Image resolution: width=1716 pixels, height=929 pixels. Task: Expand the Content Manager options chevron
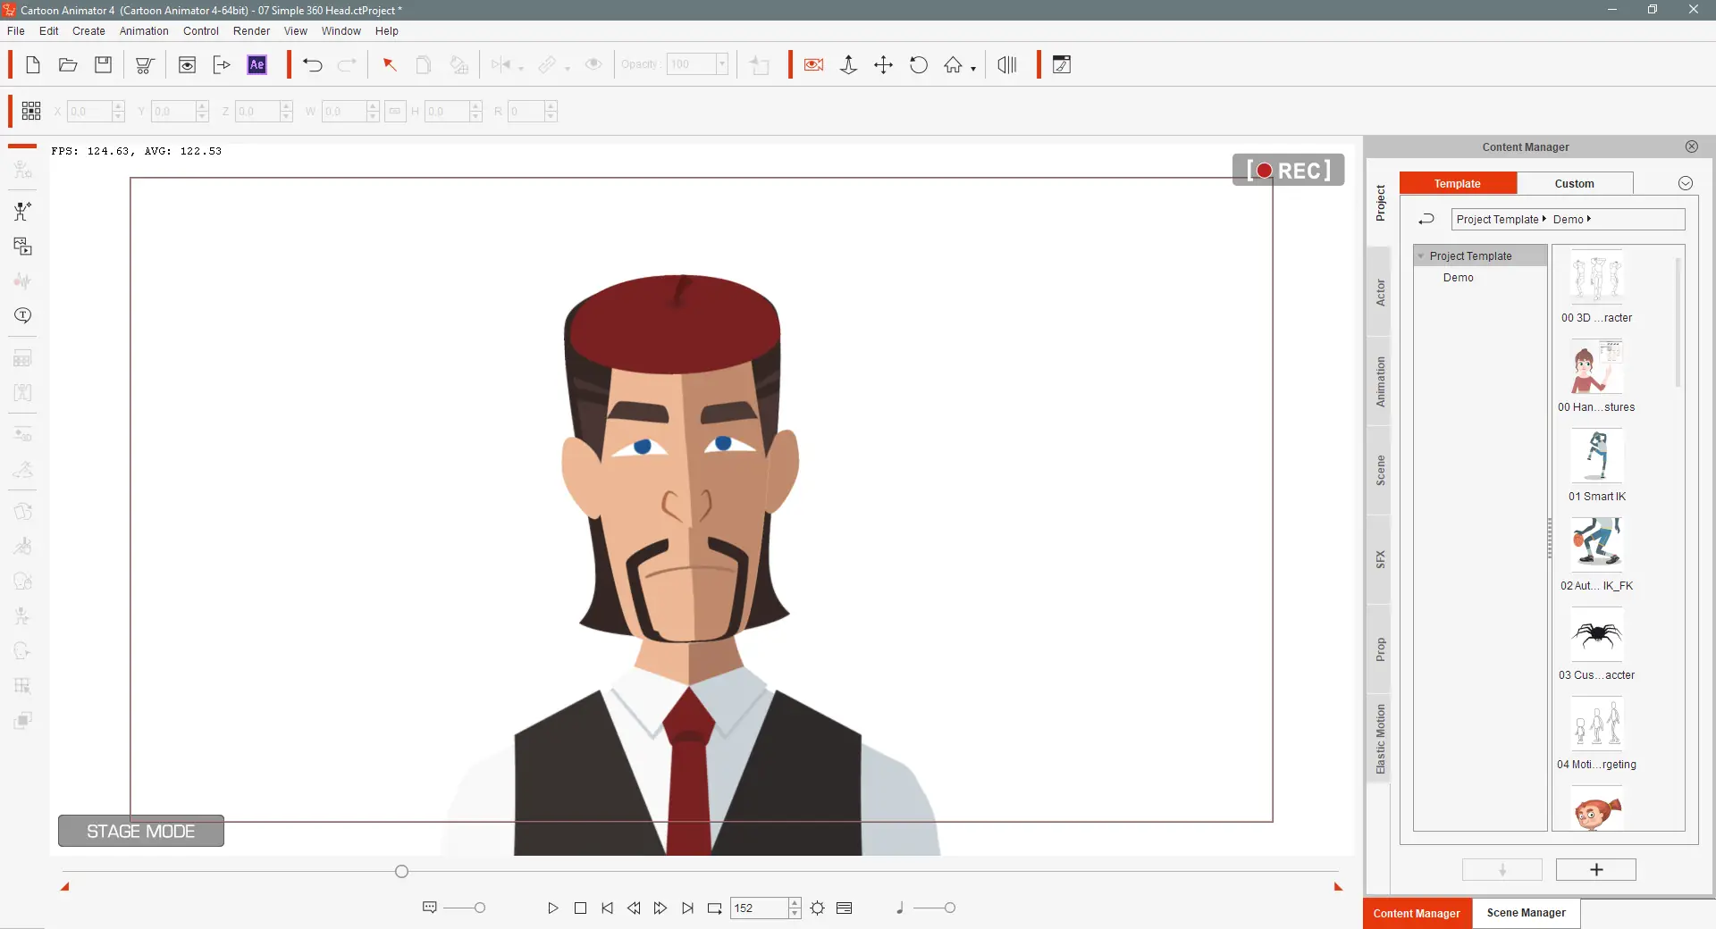pyautogui.click(x=1685, y=184)
